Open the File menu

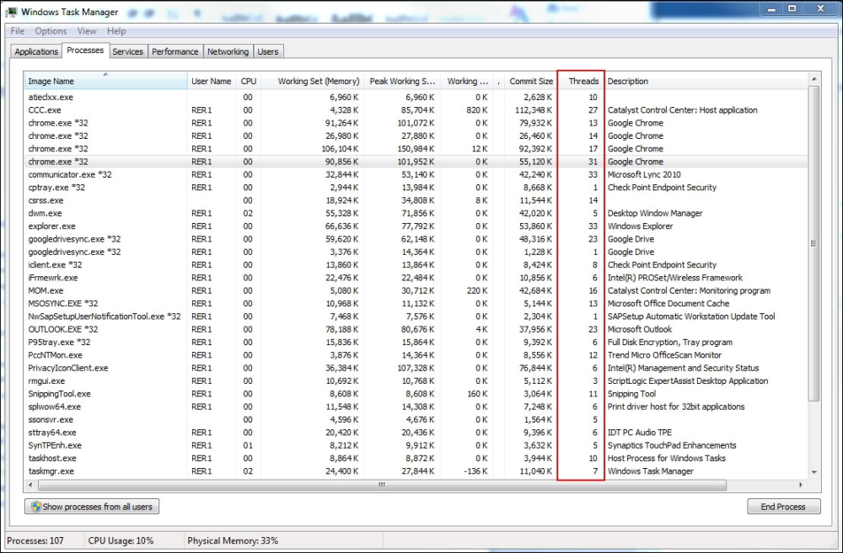[x=17, y=31]
